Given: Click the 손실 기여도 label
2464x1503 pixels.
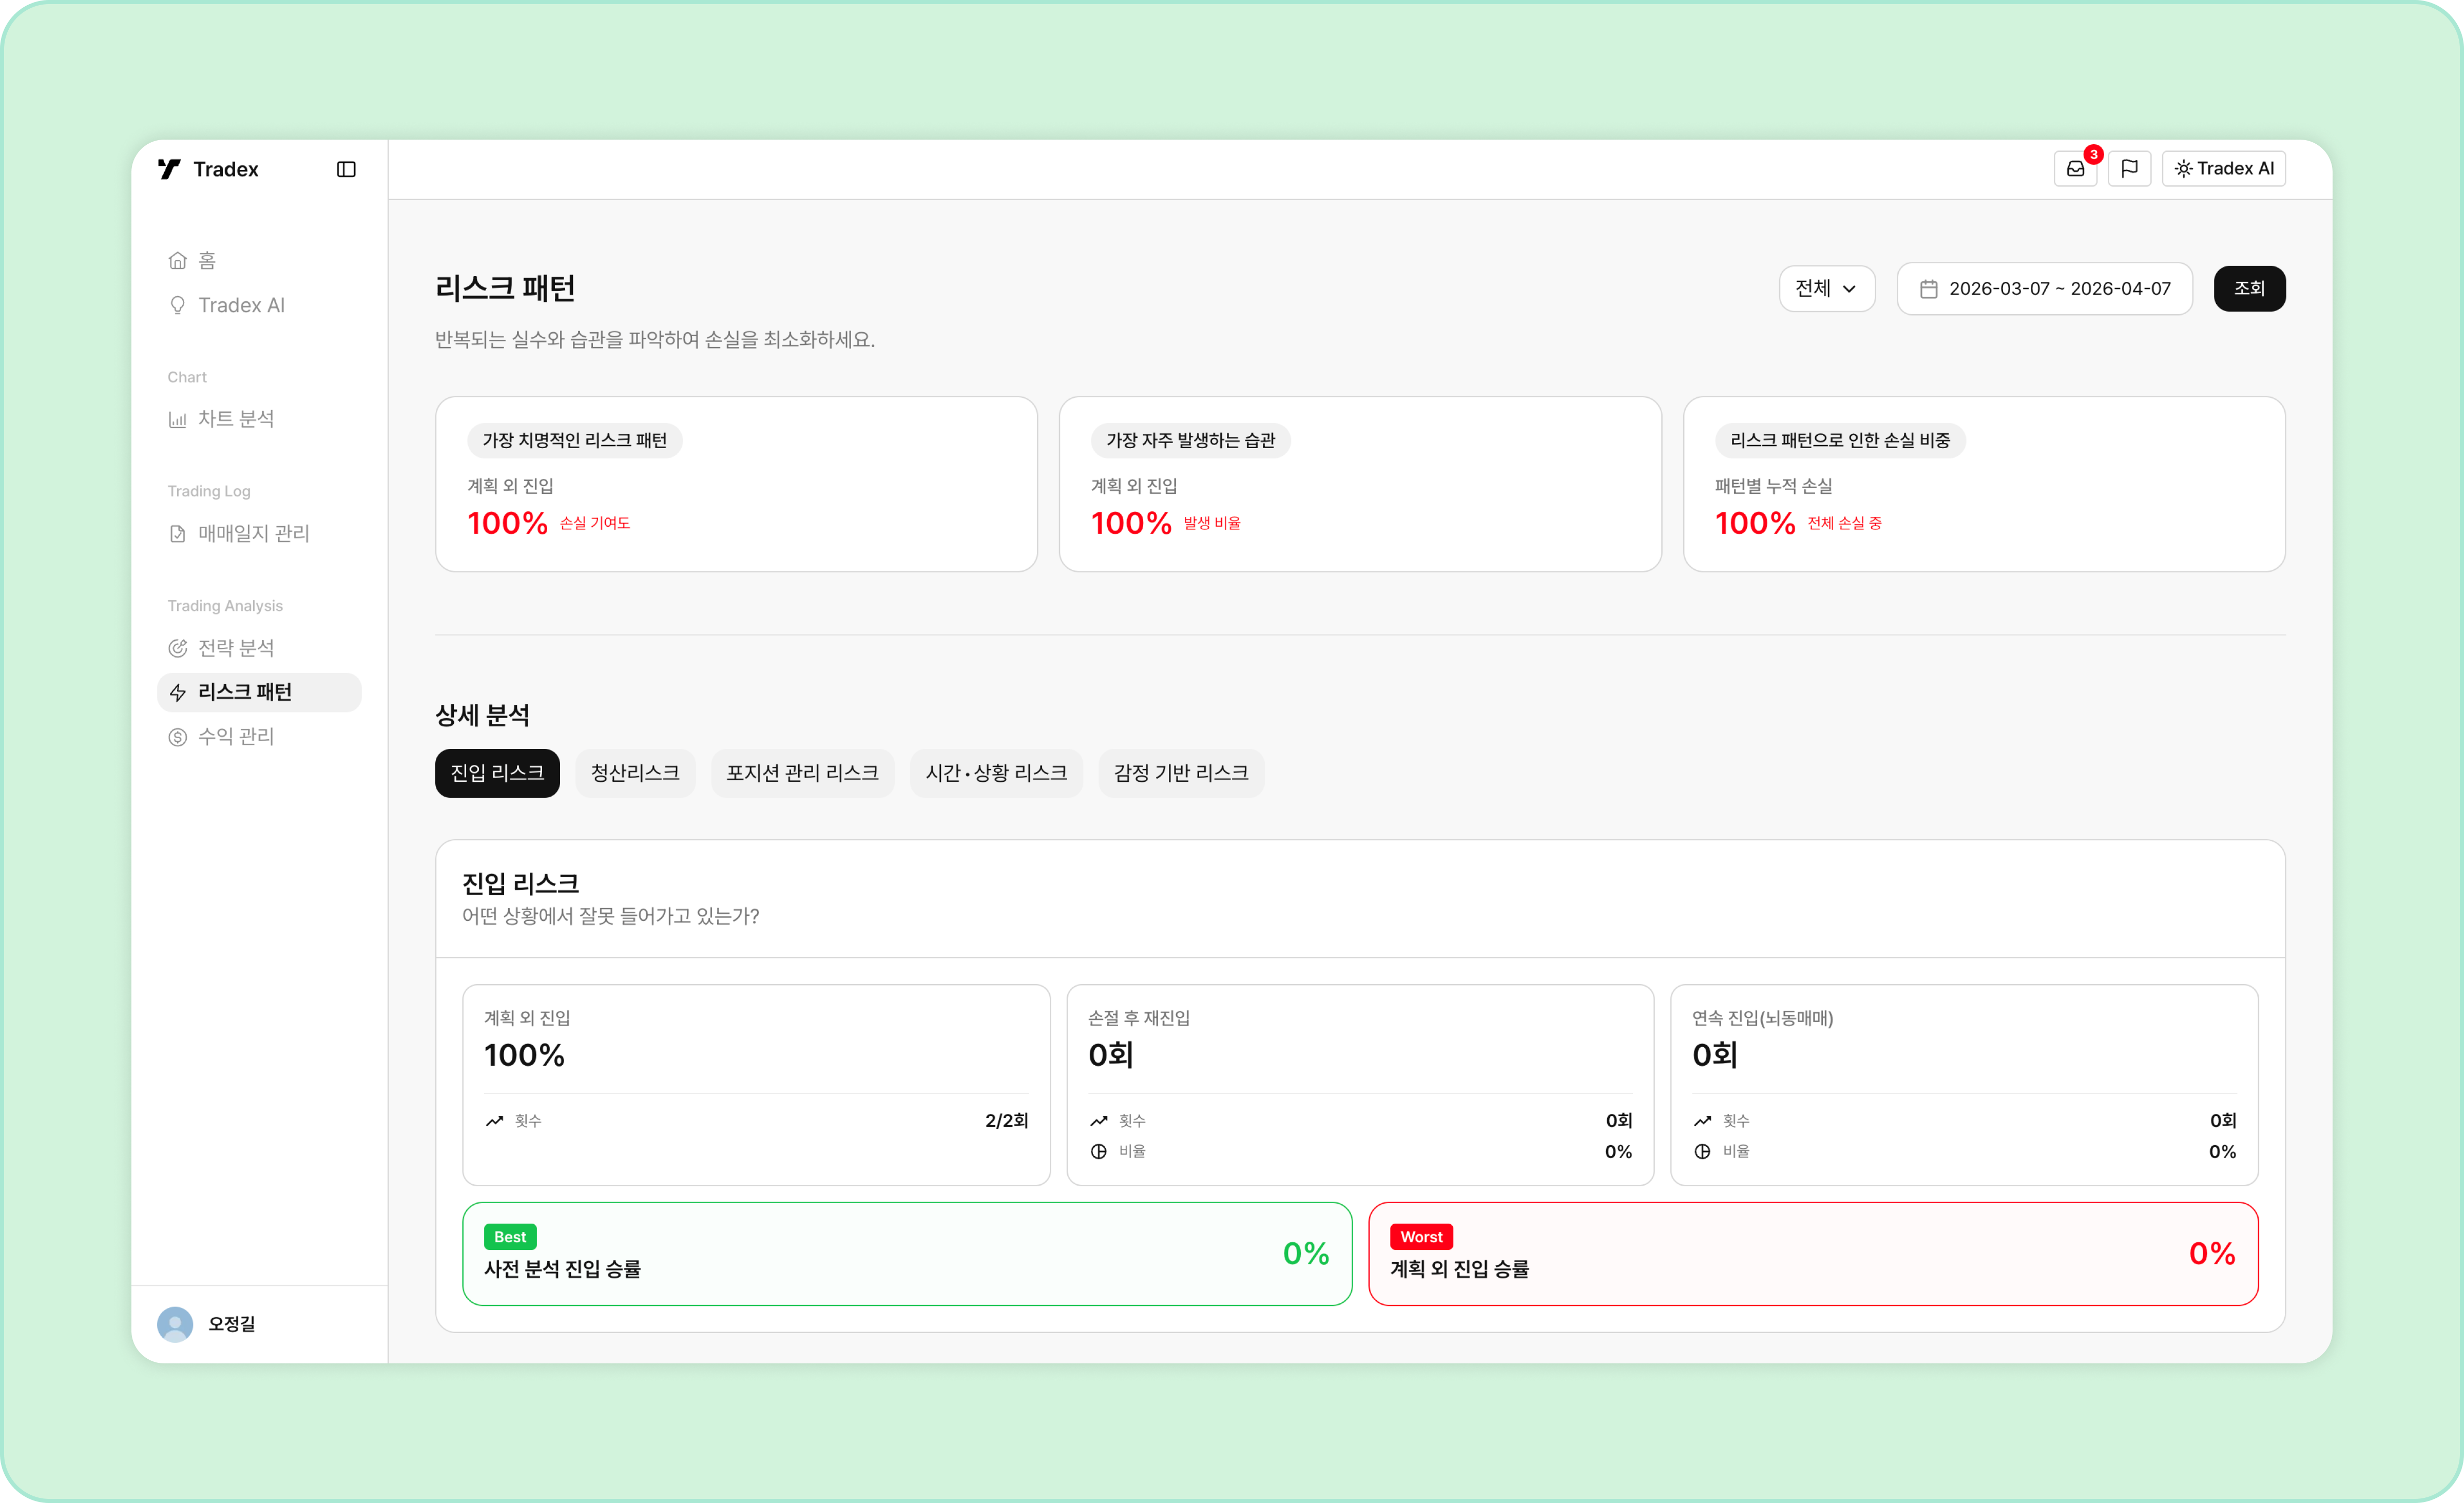Looking at the screenshot, I should (x=595, y=523).
